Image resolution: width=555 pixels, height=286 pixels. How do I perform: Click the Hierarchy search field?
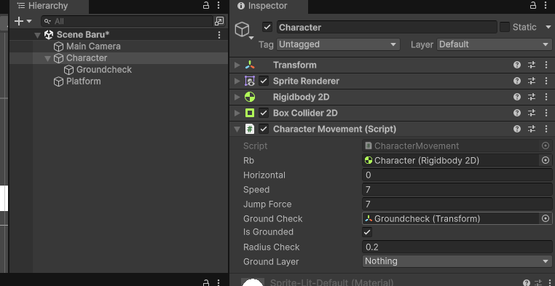[x=127, y=21]
